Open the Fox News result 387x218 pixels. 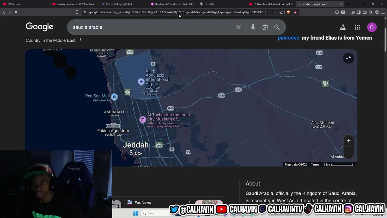tap(142, 203)
